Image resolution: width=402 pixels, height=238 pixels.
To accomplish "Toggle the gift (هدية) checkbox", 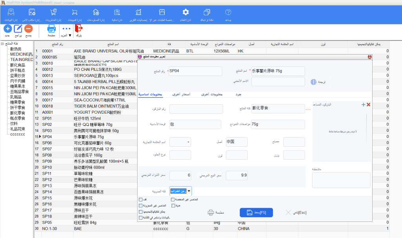I will [173, 205].
